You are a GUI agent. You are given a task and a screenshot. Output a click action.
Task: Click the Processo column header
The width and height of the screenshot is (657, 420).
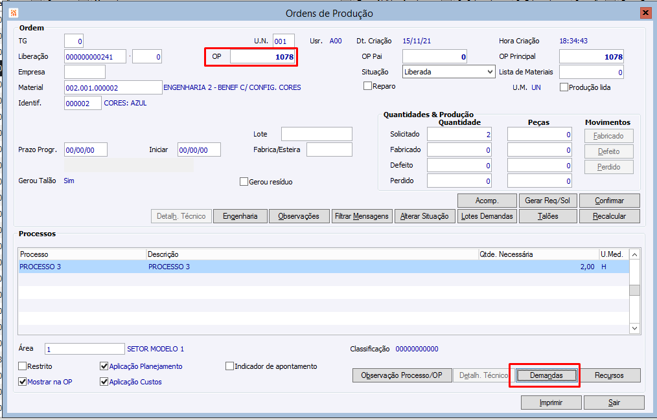(x=82, y=254)
